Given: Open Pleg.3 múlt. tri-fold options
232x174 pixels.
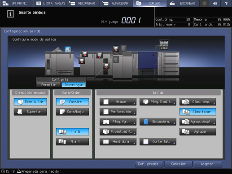Looking at the screenshot, I should click(158, 102).
